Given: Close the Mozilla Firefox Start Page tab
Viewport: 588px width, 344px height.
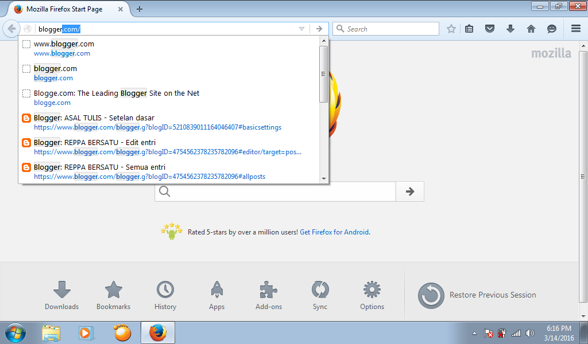Looking at the screenshot, I should pyautogui.click(x=121, y=9).
